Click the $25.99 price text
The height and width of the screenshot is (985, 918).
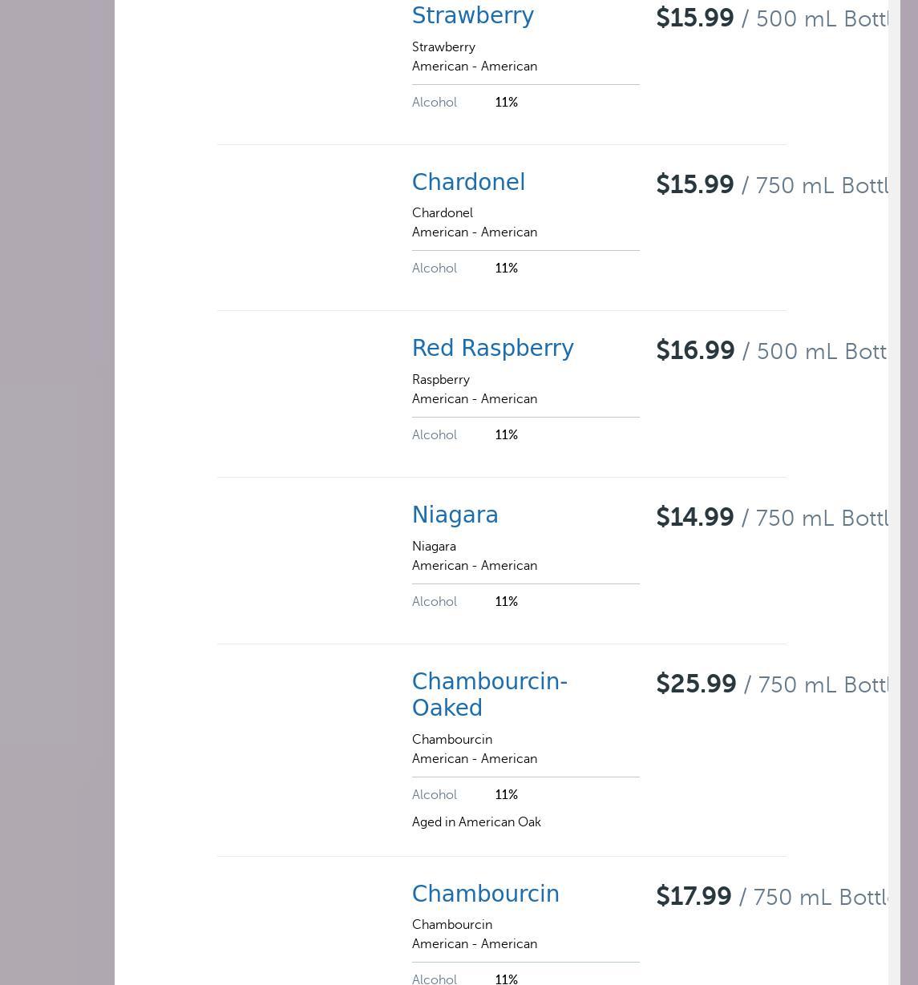pyautogui.click(x=696, y=684)
